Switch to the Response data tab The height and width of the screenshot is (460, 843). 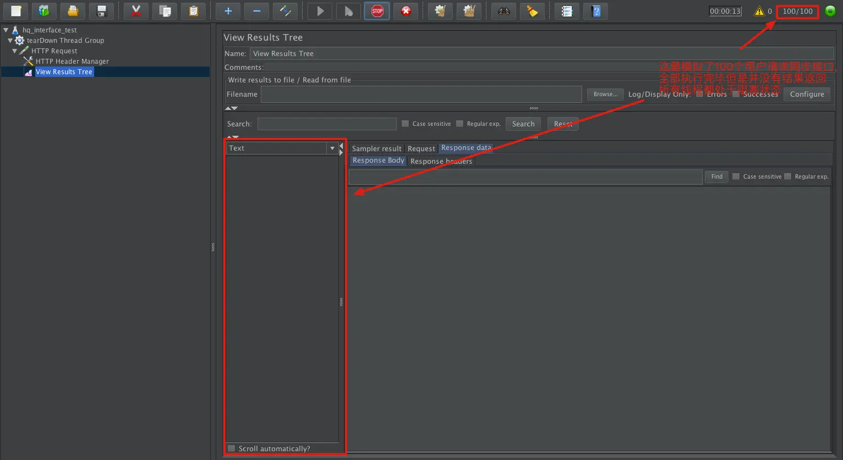[466, 148]
